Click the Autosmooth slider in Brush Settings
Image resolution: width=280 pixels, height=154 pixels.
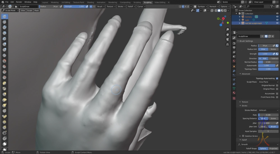point(266,65)
